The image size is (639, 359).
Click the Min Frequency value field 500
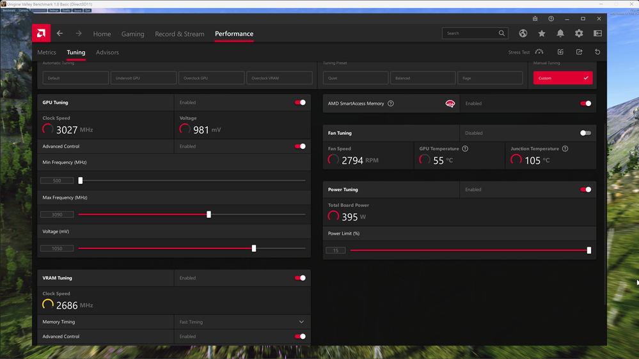(x=57, y=180)
